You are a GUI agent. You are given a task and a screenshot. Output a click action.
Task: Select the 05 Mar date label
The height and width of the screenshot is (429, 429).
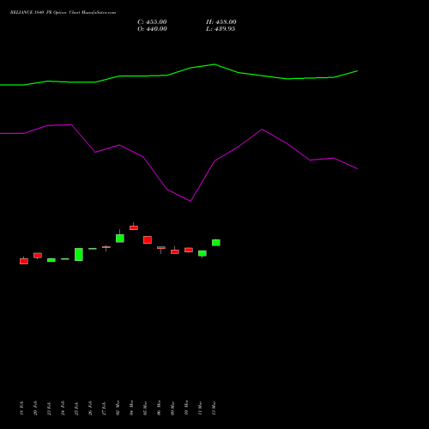[145, 408]
